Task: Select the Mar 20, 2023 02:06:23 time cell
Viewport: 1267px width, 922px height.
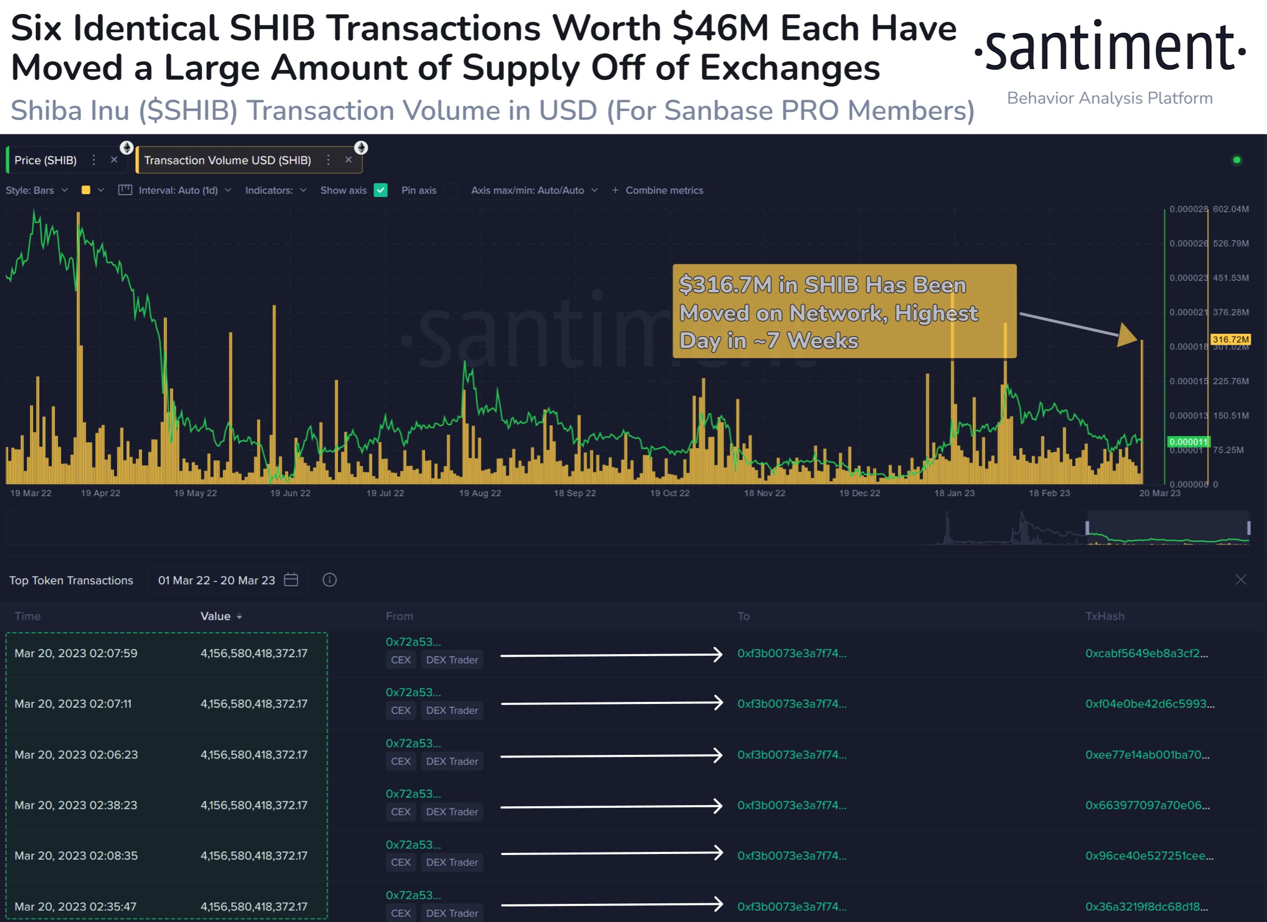Action: click(x=76, y=754)
